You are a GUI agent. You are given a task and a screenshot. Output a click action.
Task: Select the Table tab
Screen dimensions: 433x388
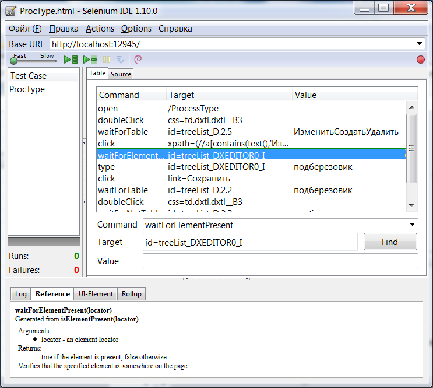coord(97,74)
